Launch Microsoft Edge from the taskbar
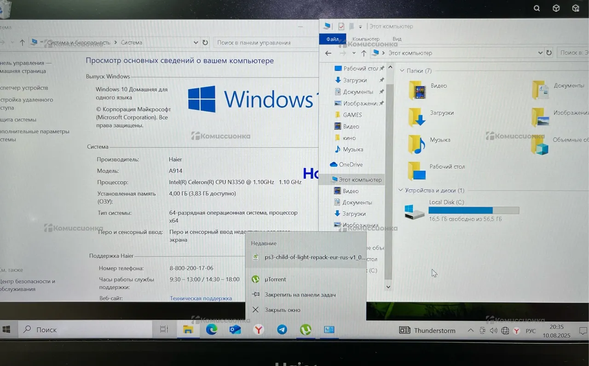This screenshot has height=366, width=589. point(212,330)
